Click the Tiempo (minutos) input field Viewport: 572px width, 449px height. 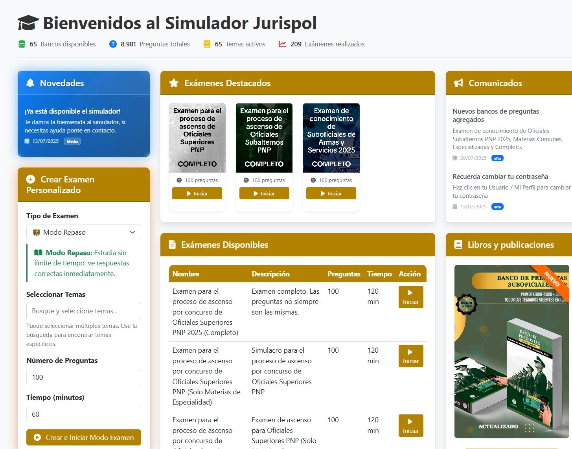coord(84,414)
